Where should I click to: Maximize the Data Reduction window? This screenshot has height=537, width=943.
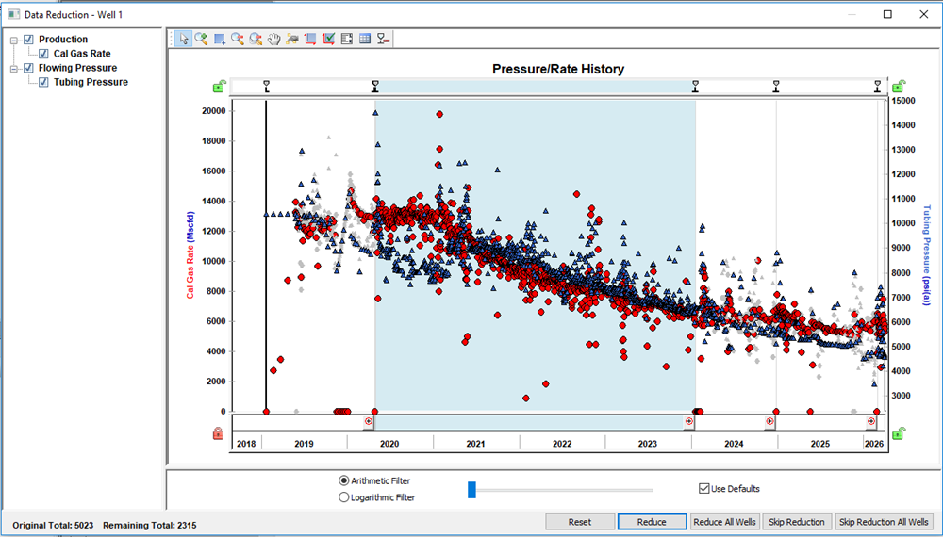tap(887, 14)
